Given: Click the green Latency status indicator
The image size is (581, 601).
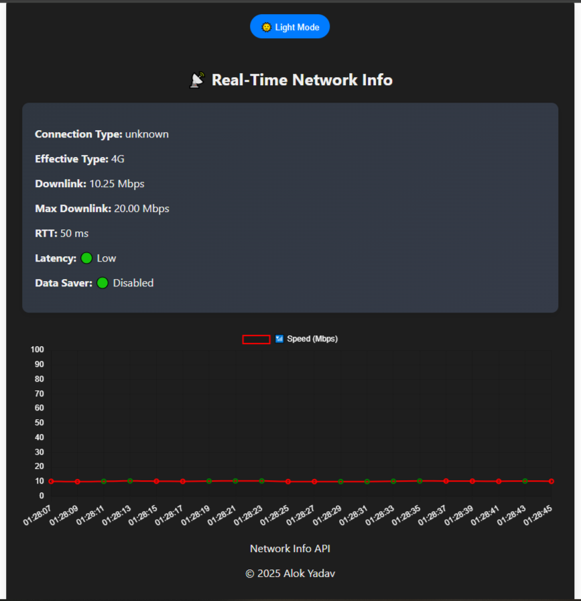Looking at the screenshot, I should click(86, 258).
